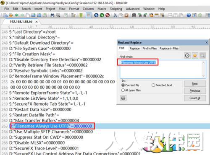This screenshot has width=210, height=155.
Task: Open the Insert menu
Action: (x=38, y=9)
